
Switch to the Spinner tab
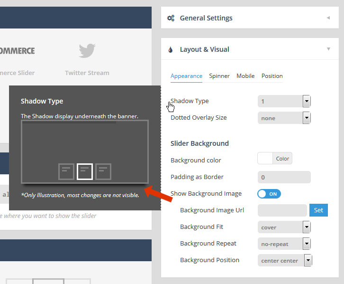click(219, 76)
